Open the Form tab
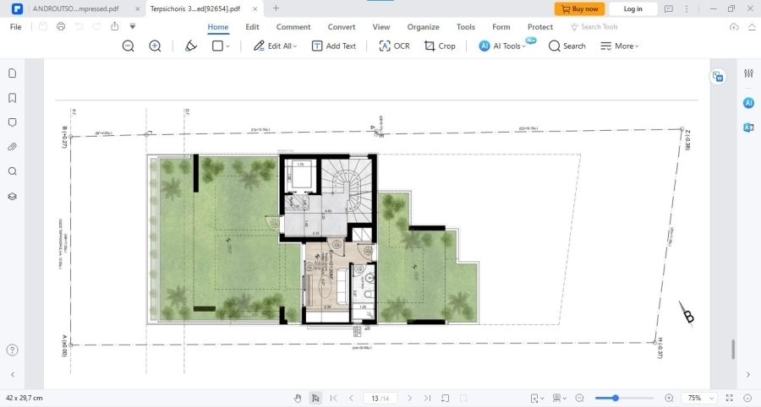This screenshot has height=407, width=761. 501,27
